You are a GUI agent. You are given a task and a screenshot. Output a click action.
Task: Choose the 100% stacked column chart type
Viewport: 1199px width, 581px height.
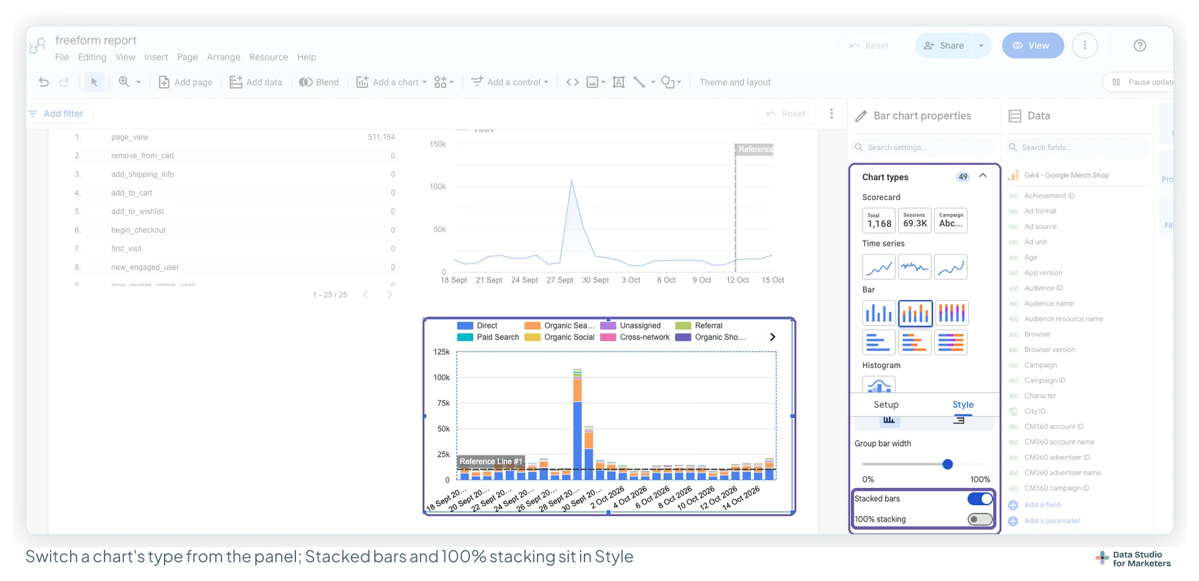[x=951, y=313]
